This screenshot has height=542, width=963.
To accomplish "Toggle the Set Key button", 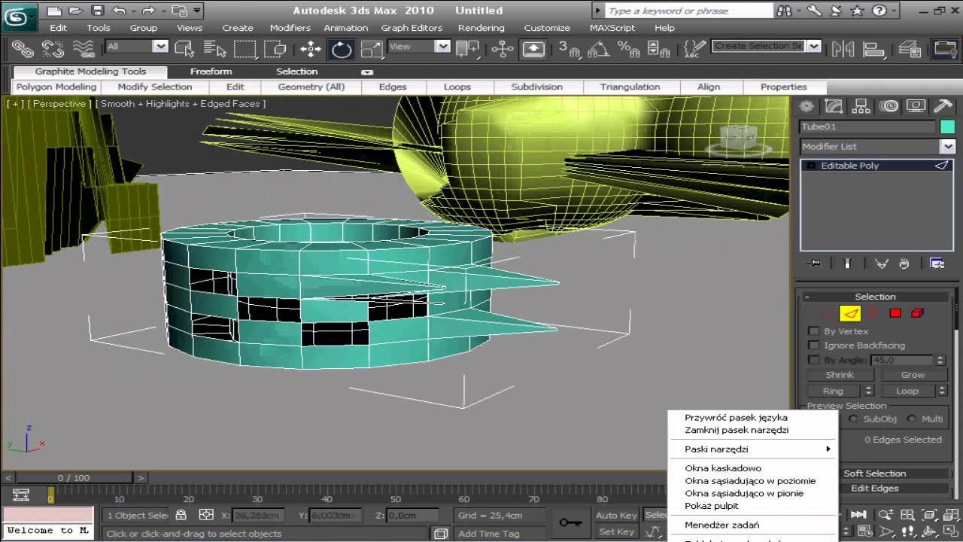I will pos(616,531).
